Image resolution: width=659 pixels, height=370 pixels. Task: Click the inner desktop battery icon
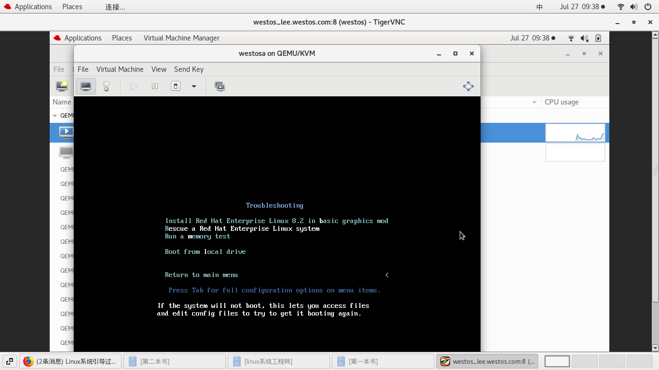(x=598, y=38)
